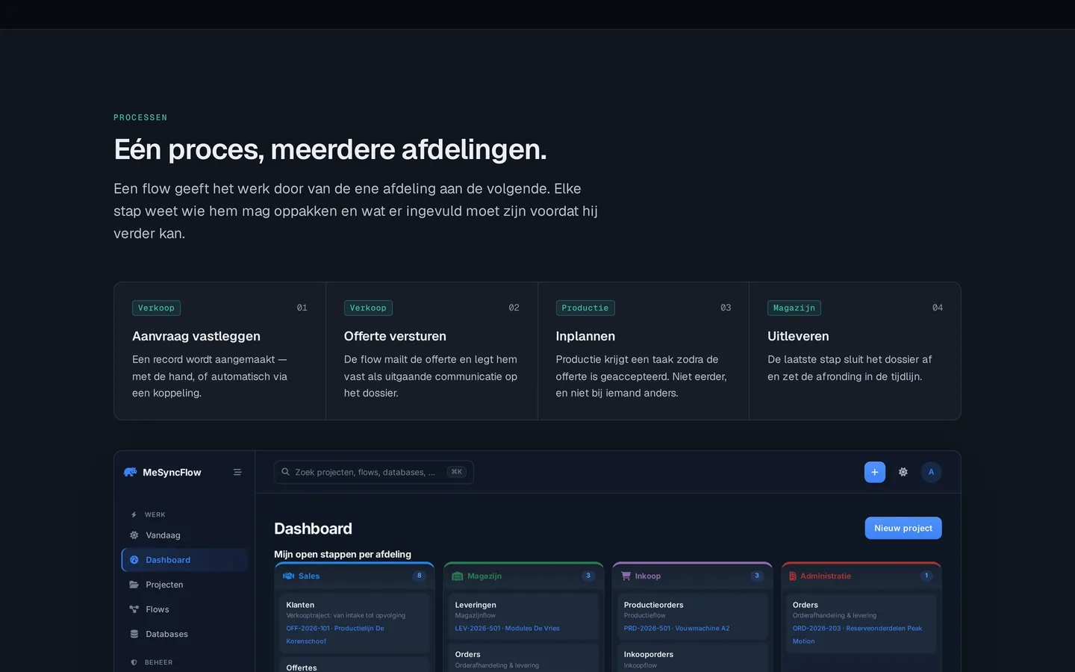Click the lightning icon beside WERK
The image size is (1075, 672).
point(134,514)
